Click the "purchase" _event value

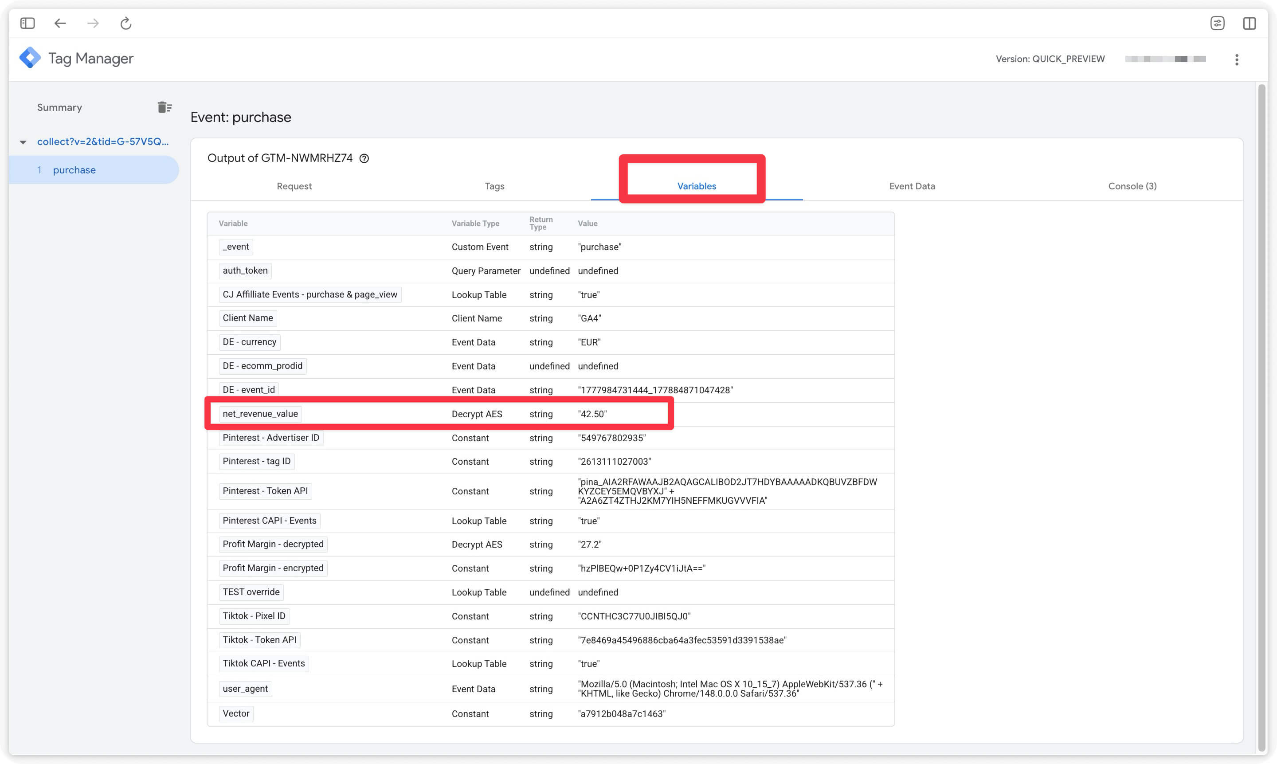click(599, 247)
